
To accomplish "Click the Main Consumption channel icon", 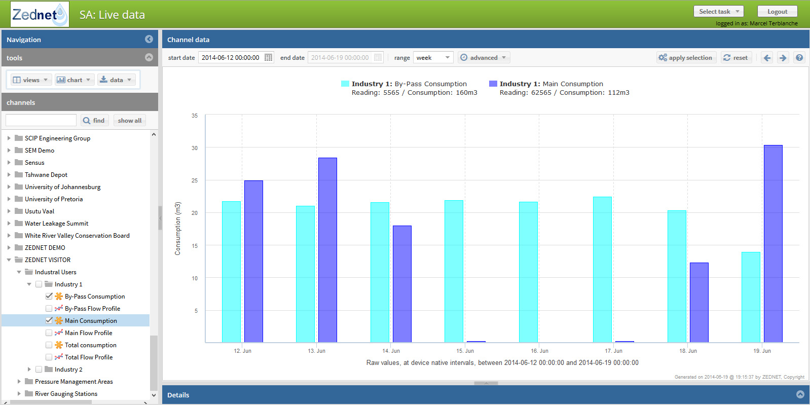I will point(59,320).
